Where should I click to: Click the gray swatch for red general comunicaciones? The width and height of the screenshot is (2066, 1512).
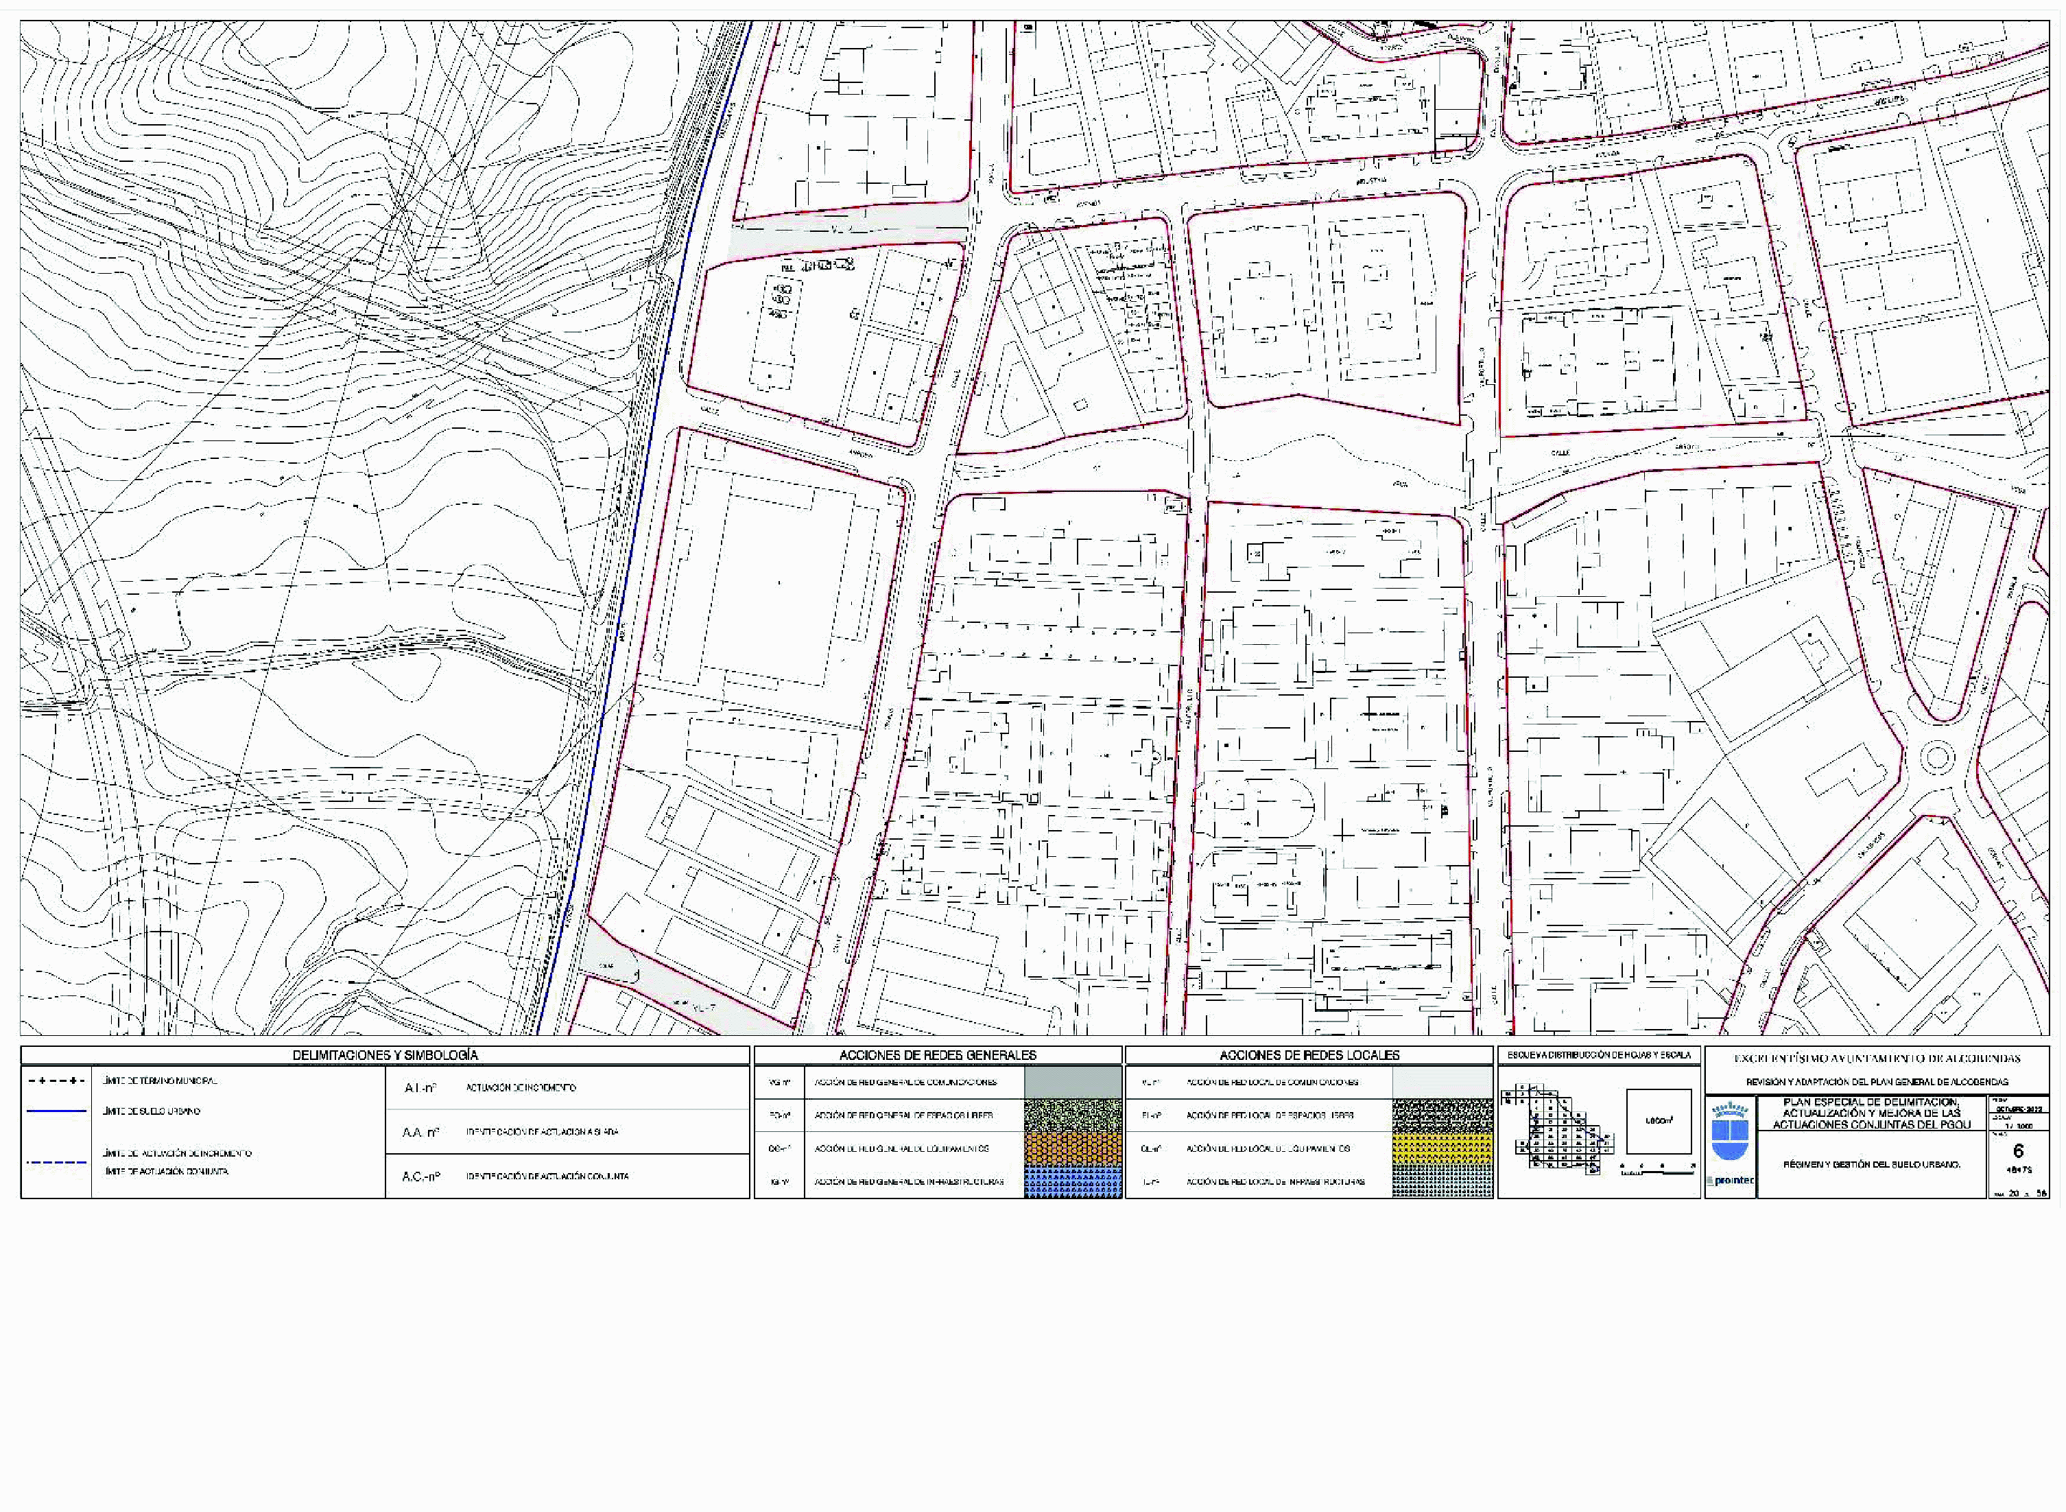coord(1073,1082)
